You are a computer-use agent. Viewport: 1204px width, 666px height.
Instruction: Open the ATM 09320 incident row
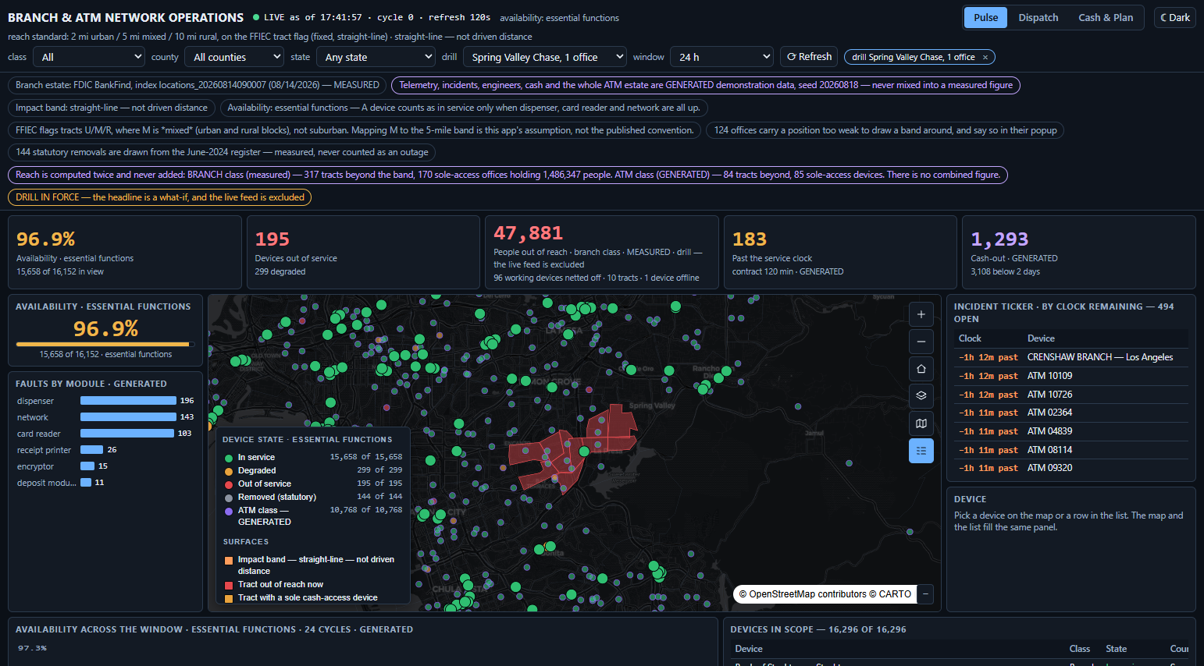coord(1070,468)
